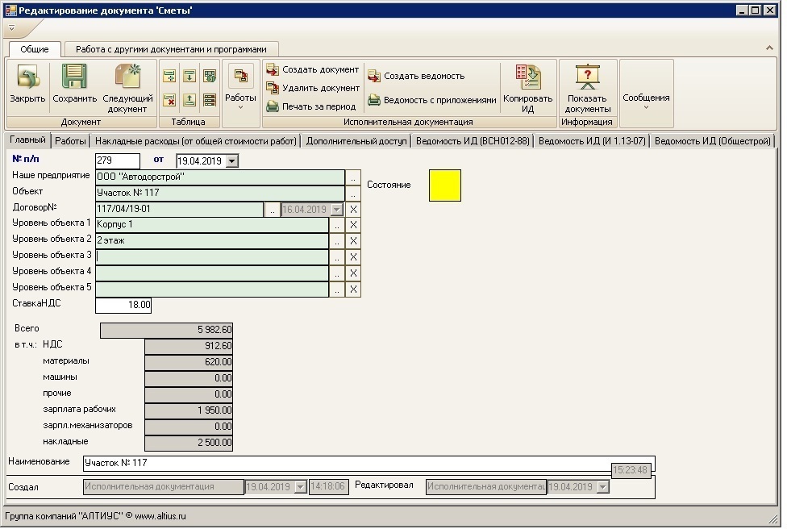
Task: Open the Создал date 19.04.2019 dropdown
Action: pyautogui.click(x=300, y=487)
